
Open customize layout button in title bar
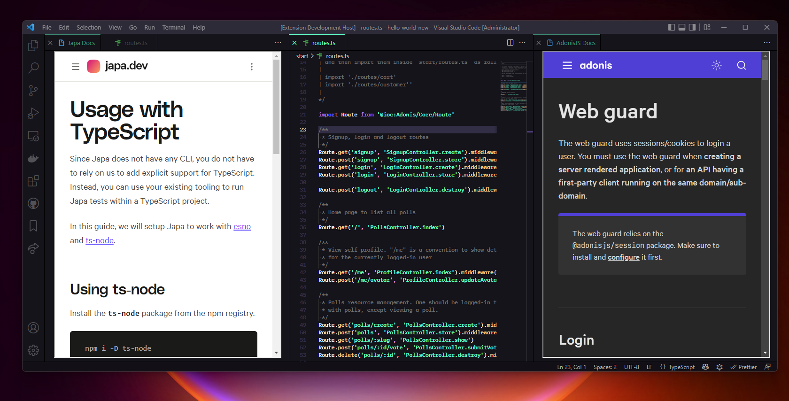(x=707, y=27)
